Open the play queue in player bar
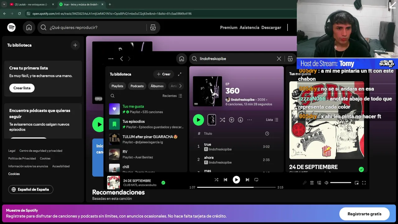The height and width of the screenshot is (224, 398). pos(312,183)
